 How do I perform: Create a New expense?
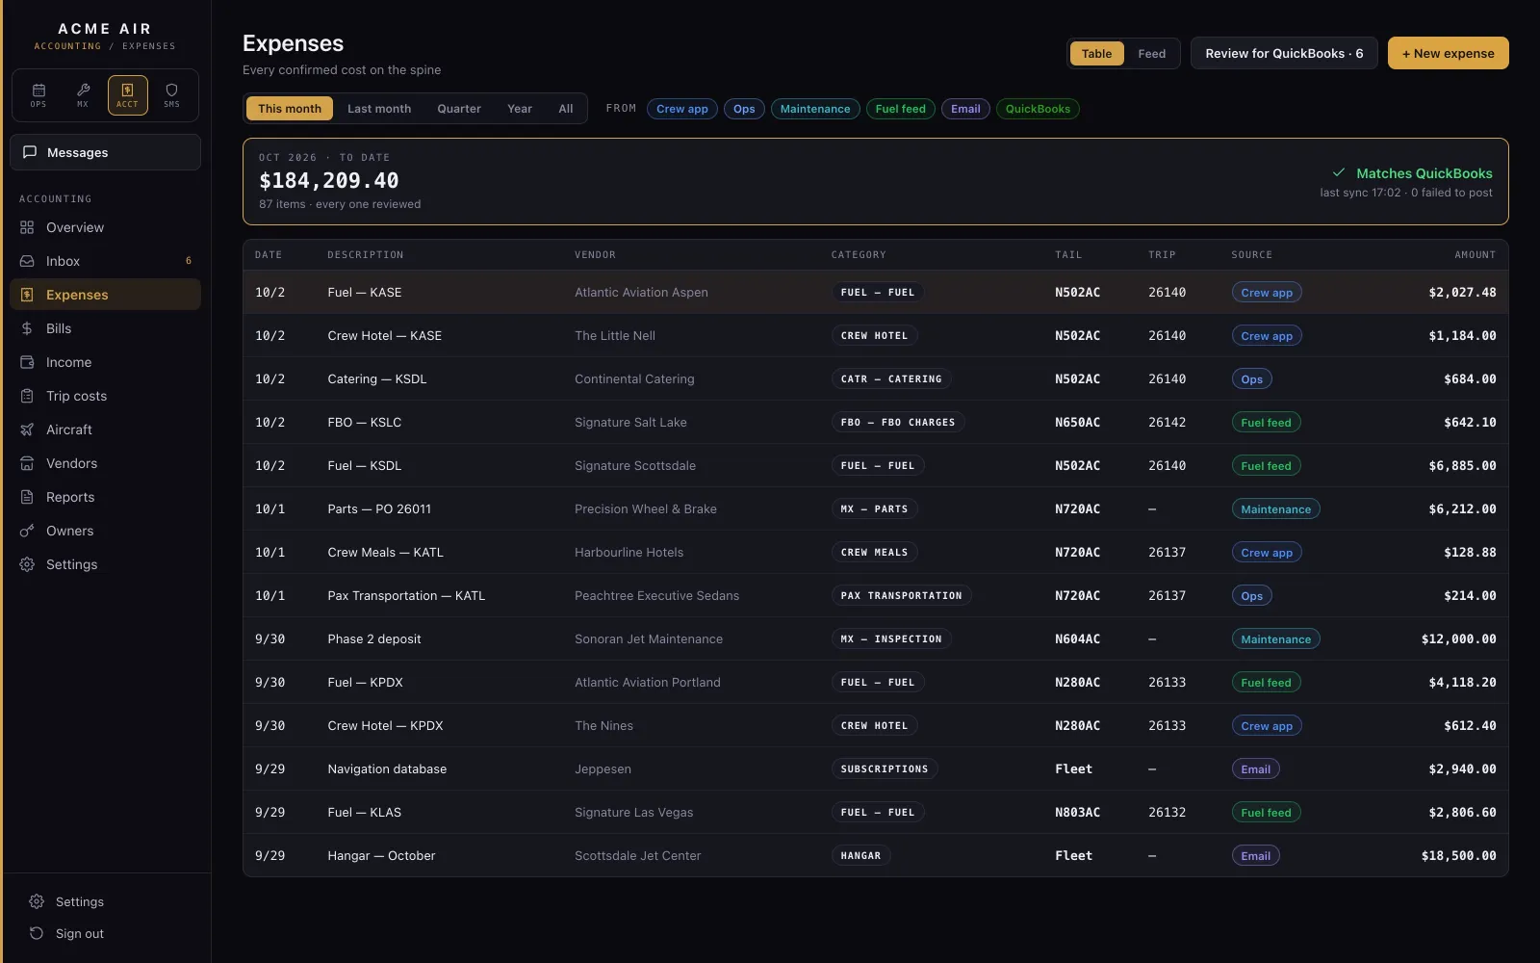pos(1448,54)
